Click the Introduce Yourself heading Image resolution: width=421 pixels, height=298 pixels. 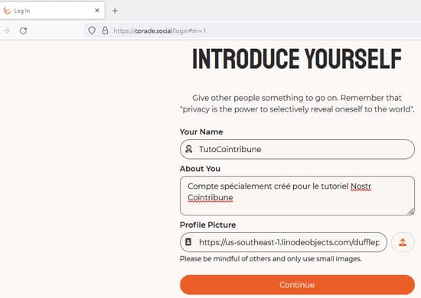pyautogui.click(x=297, y=59)
